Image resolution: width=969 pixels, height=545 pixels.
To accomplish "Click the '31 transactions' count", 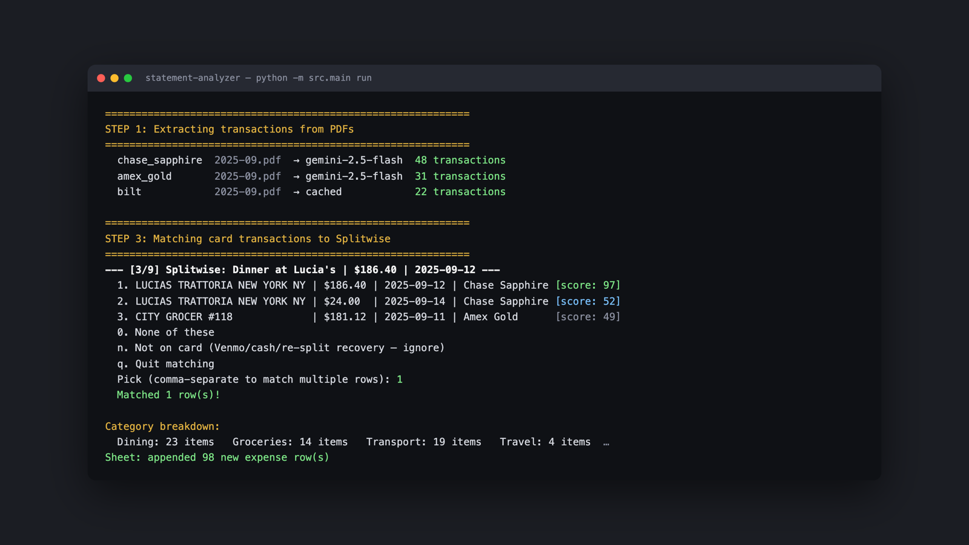I will tap(460, 176).
